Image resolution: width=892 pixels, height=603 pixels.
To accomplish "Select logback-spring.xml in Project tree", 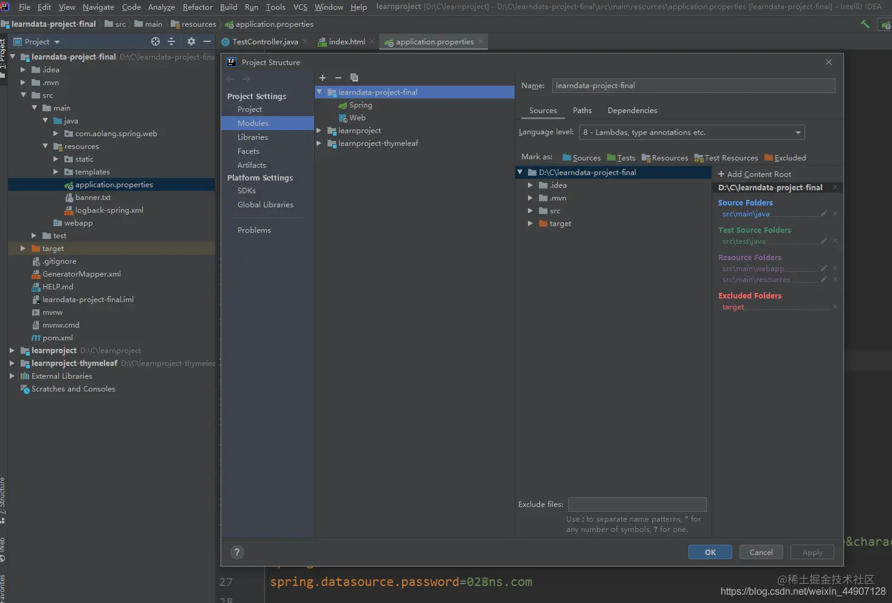I will click(x=109, y=210).
